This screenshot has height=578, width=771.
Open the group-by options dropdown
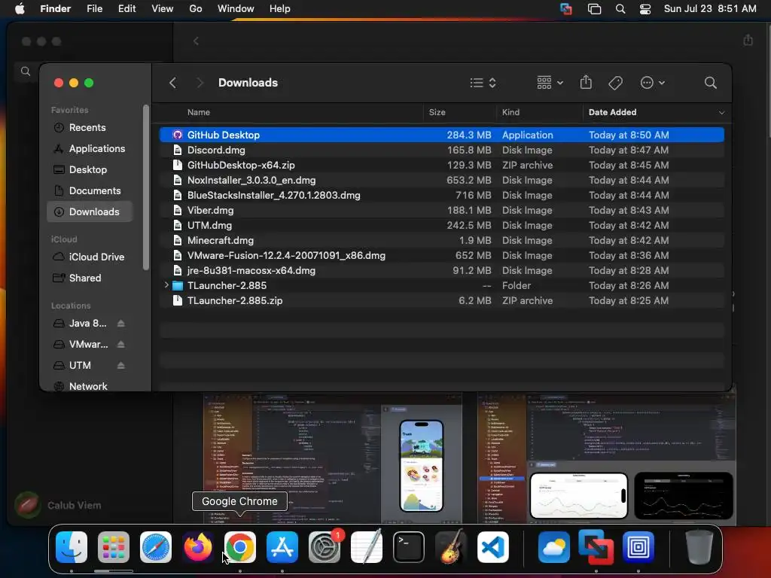coord(550,83)
